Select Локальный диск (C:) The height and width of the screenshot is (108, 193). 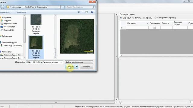click(x=12, y=55)
